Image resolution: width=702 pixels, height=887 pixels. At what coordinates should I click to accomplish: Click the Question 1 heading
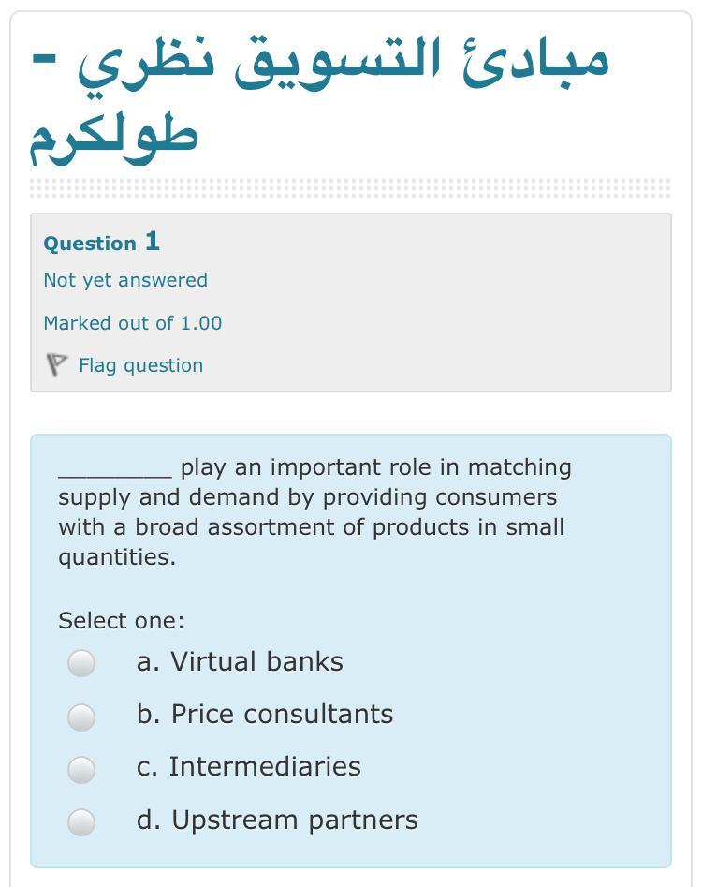[101, 243]
